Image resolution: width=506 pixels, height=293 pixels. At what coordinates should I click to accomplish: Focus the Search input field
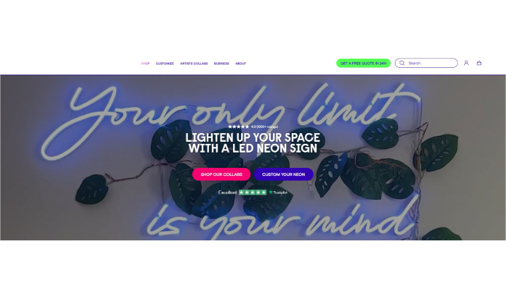pos(426,63)
